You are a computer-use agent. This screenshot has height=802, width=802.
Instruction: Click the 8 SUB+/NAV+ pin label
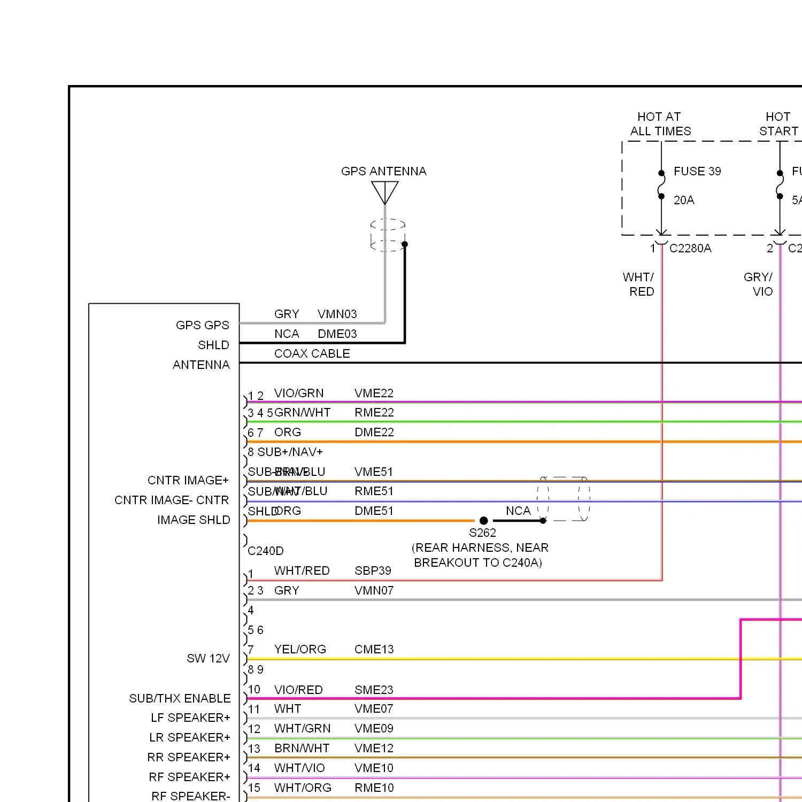(286, 452)
